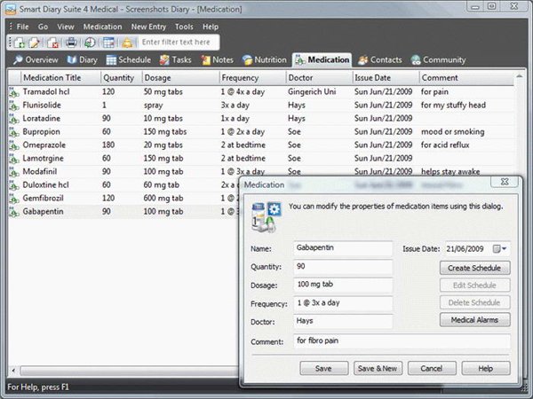Click the dialog Help button
Viewport: 533px width, 399px height.
pos(485,369)
